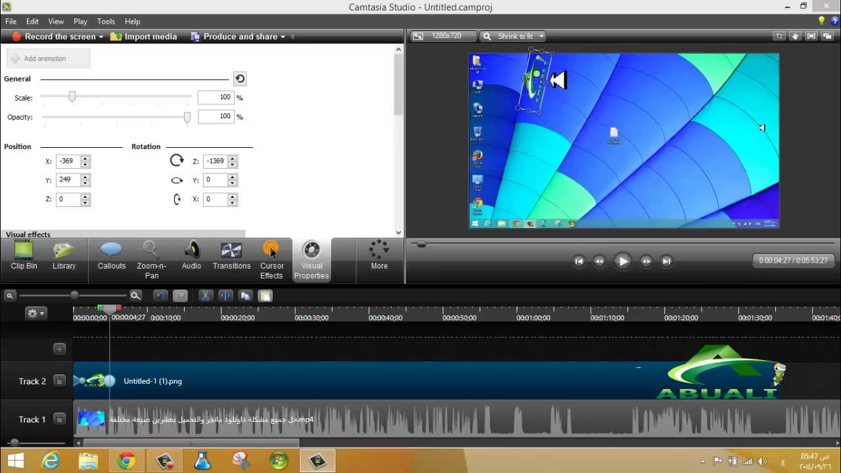
Task: Click the Scale slider handle
Action: click(x=72, y=97)
